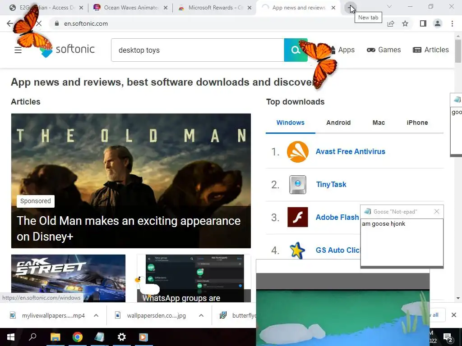Open the Softonic hamburger menu
Image resolution: width=462 pixels, height=346 pixels.
pos(18,50)
